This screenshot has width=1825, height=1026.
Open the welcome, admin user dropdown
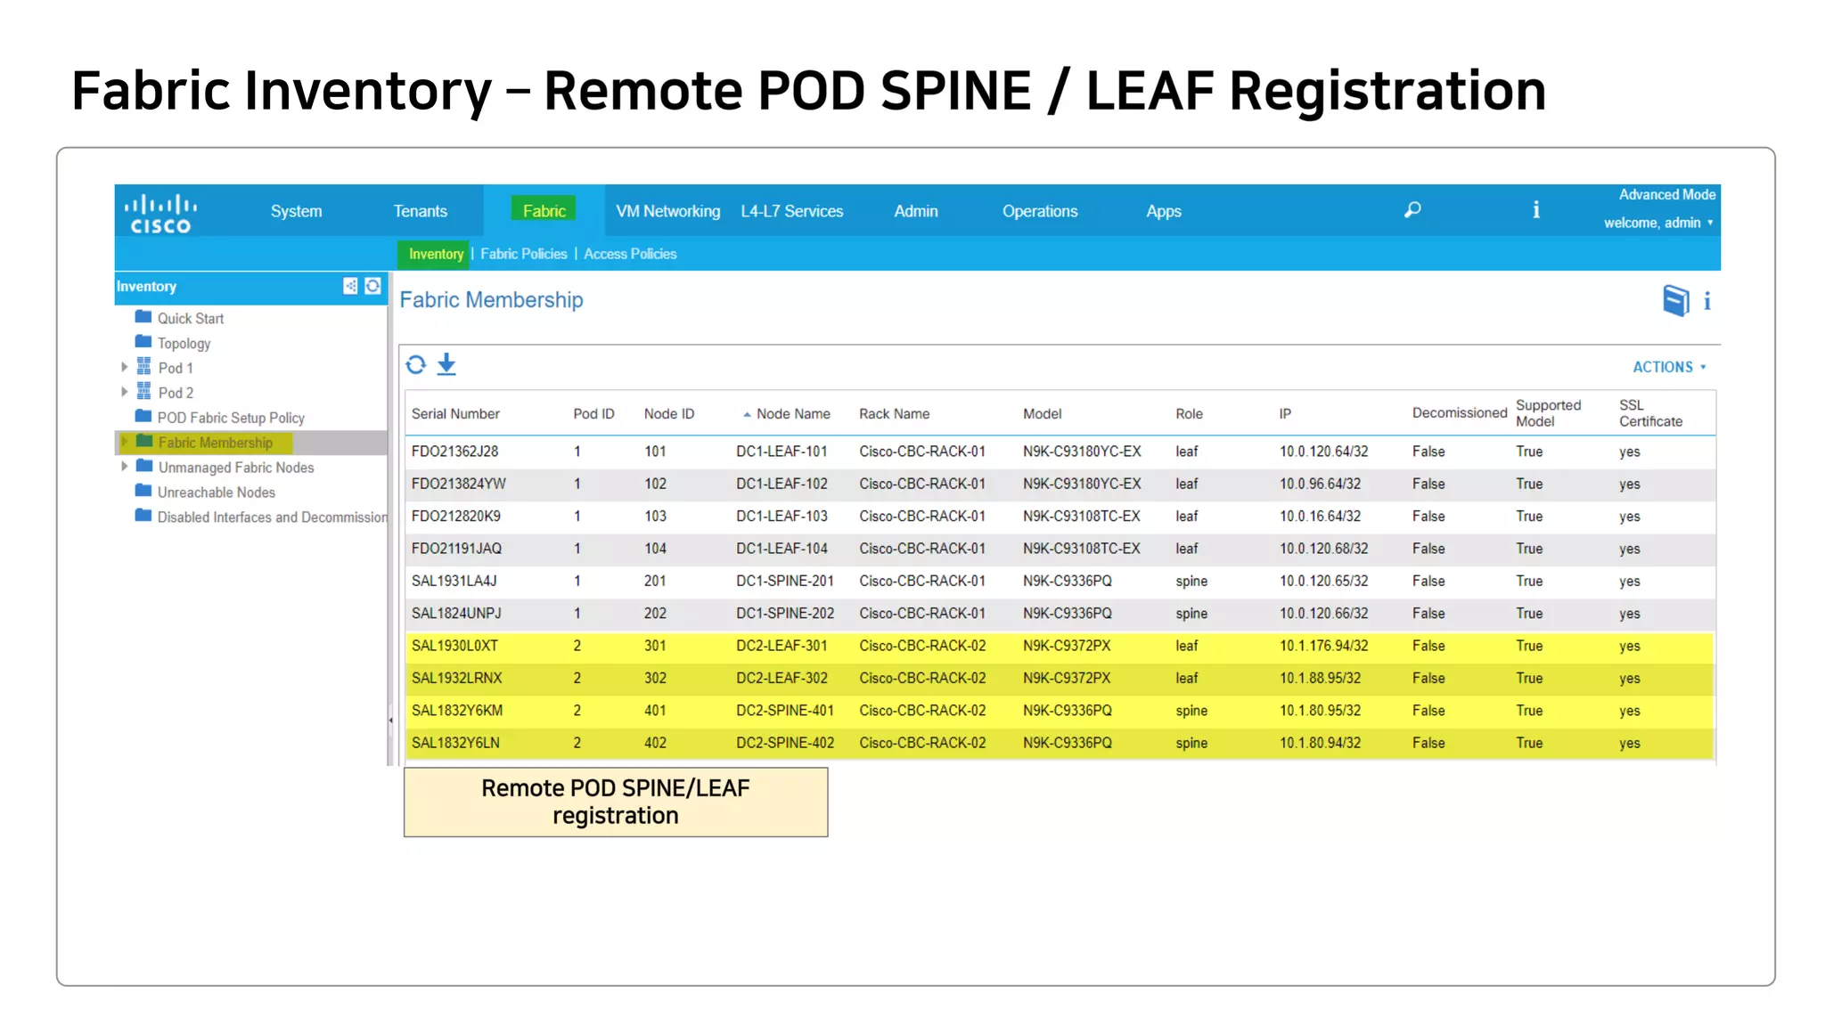point(1657,223)
